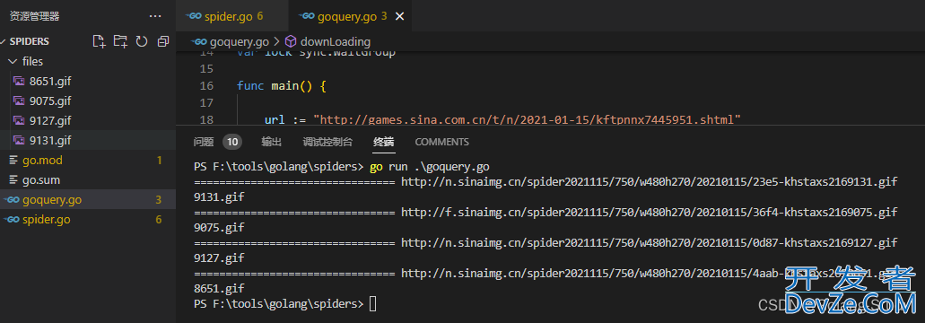Image resolution: width=925 pixels, height=323 pixels.
Task: Open 9075.gif in the files folder
Action: tap(88, 100)
